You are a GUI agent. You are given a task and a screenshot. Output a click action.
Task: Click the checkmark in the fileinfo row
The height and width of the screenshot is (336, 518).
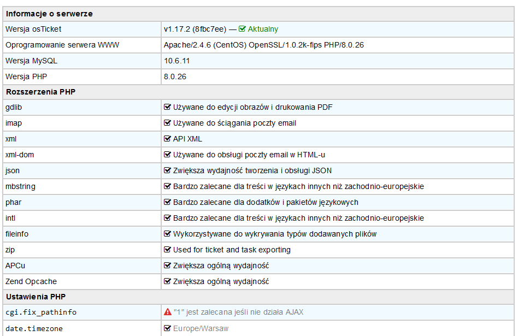click(168, 234)
